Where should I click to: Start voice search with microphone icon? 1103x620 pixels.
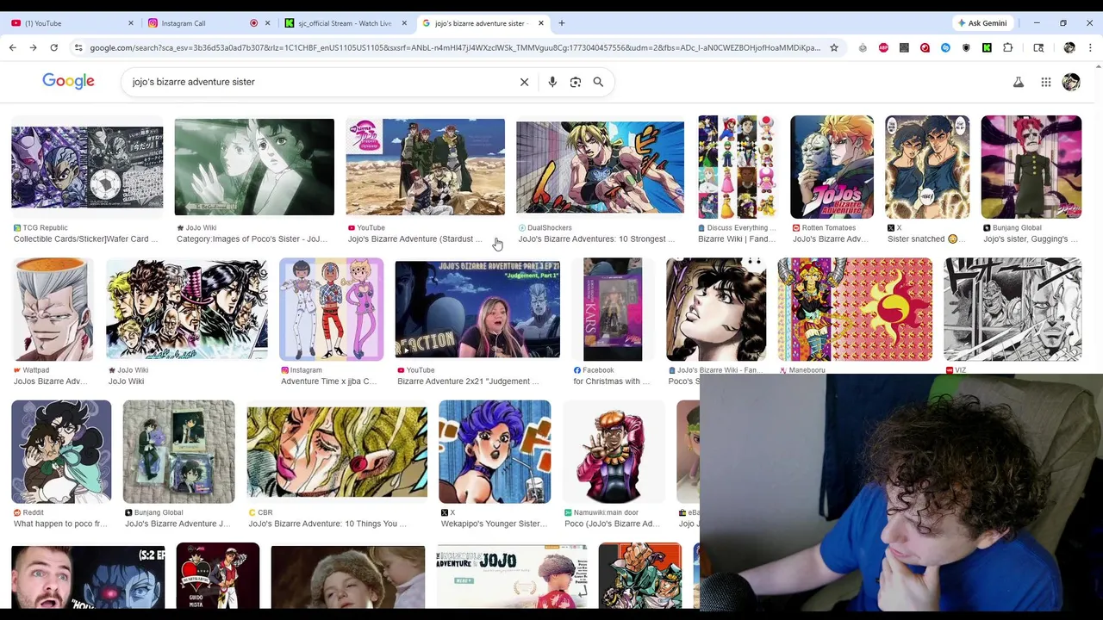[552, 82]
